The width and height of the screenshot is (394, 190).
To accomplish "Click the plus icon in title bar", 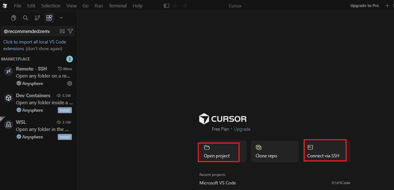I will [387, 6].
